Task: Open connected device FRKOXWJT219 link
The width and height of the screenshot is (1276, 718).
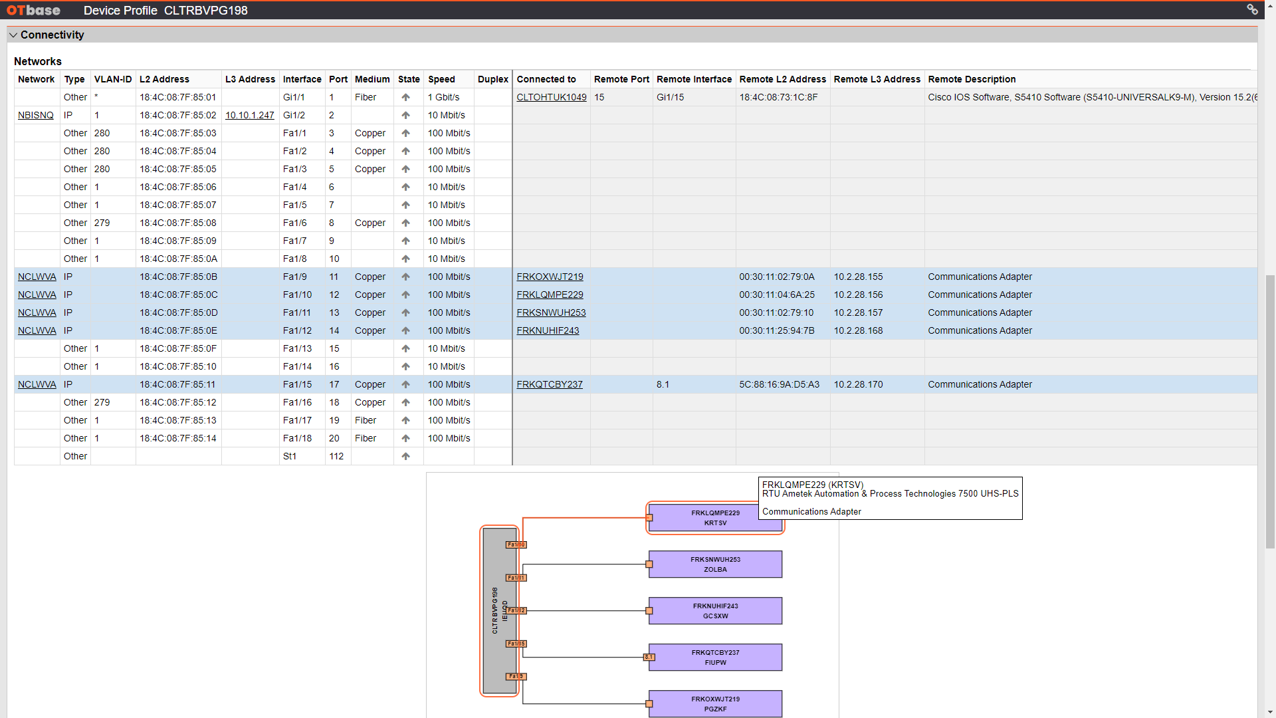Action: pos(550,277)
